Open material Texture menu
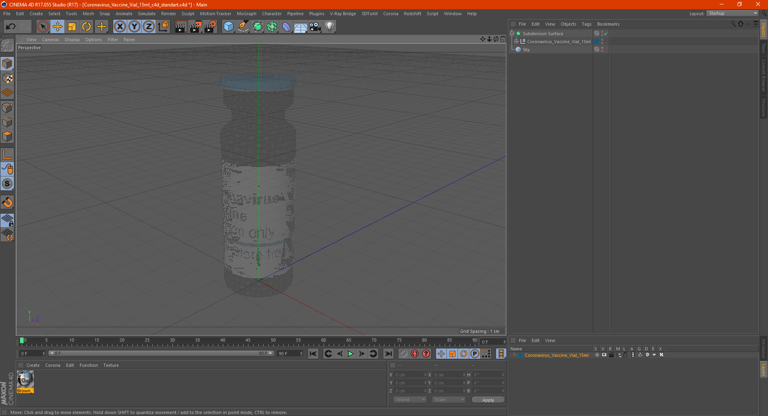Image resolution: width=768 pixels, height=416 pixels. pos(111,365)
